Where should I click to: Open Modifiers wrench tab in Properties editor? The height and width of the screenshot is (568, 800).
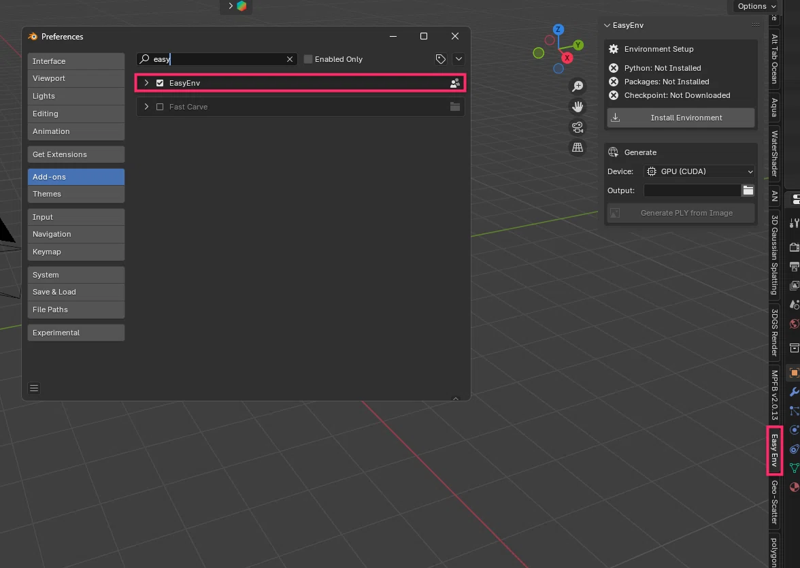[x=795, y=392]
